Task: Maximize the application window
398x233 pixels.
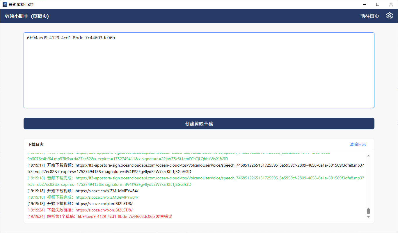Action: [x=378, y=4]
